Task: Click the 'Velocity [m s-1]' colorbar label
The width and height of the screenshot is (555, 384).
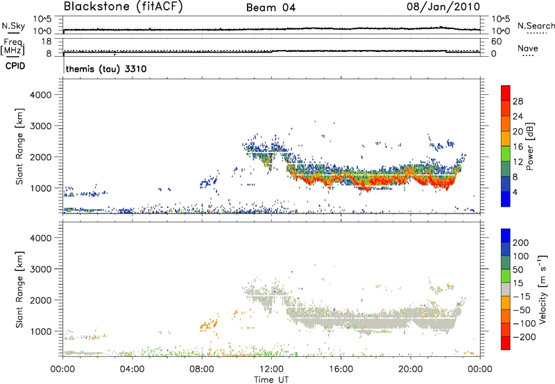Action: (543, 289)
